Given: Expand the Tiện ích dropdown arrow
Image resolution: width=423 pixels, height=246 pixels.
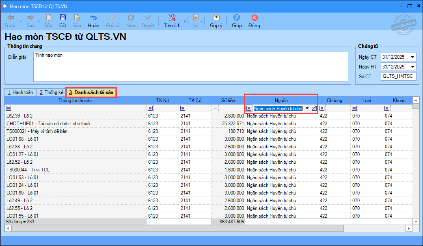Looking at the screenshot, I should click(185, 21).
